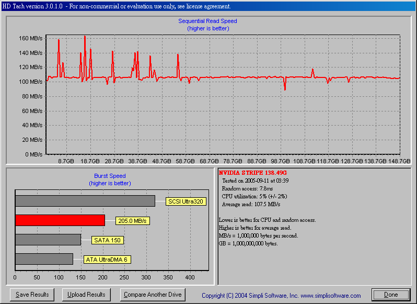The image size is (417, 304).
Task: Click the gray SCSI Ultra320 bar
Action: 85,201
